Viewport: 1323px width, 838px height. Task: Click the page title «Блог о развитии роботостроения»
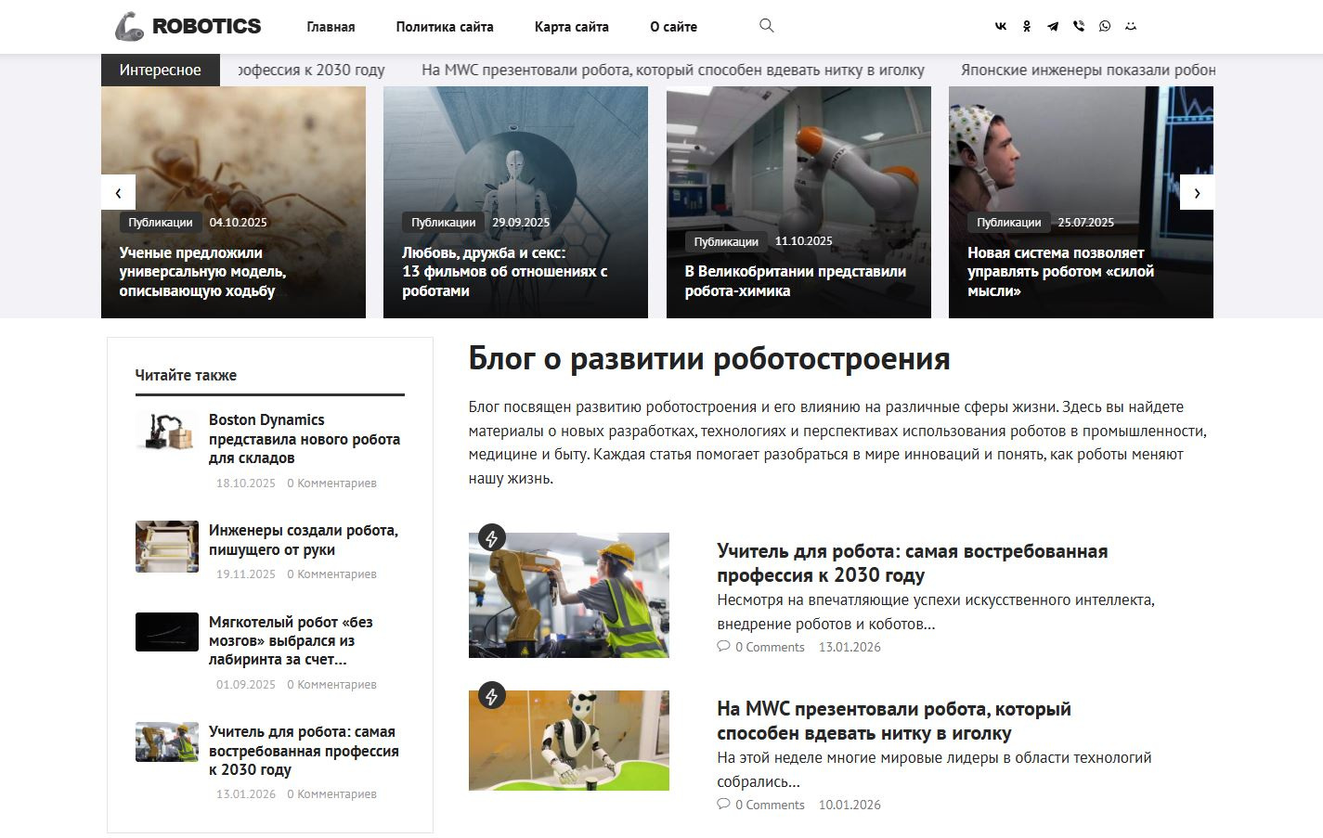tap(709, 358)
